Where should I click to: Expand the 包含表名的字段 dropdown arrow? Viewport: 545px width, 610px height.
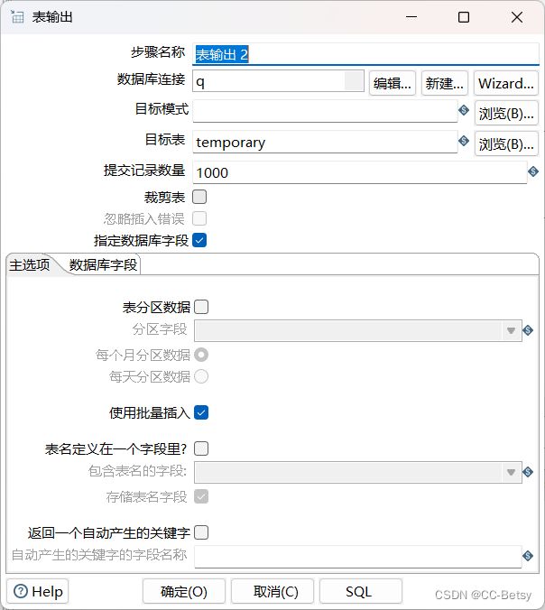point(511,472)
